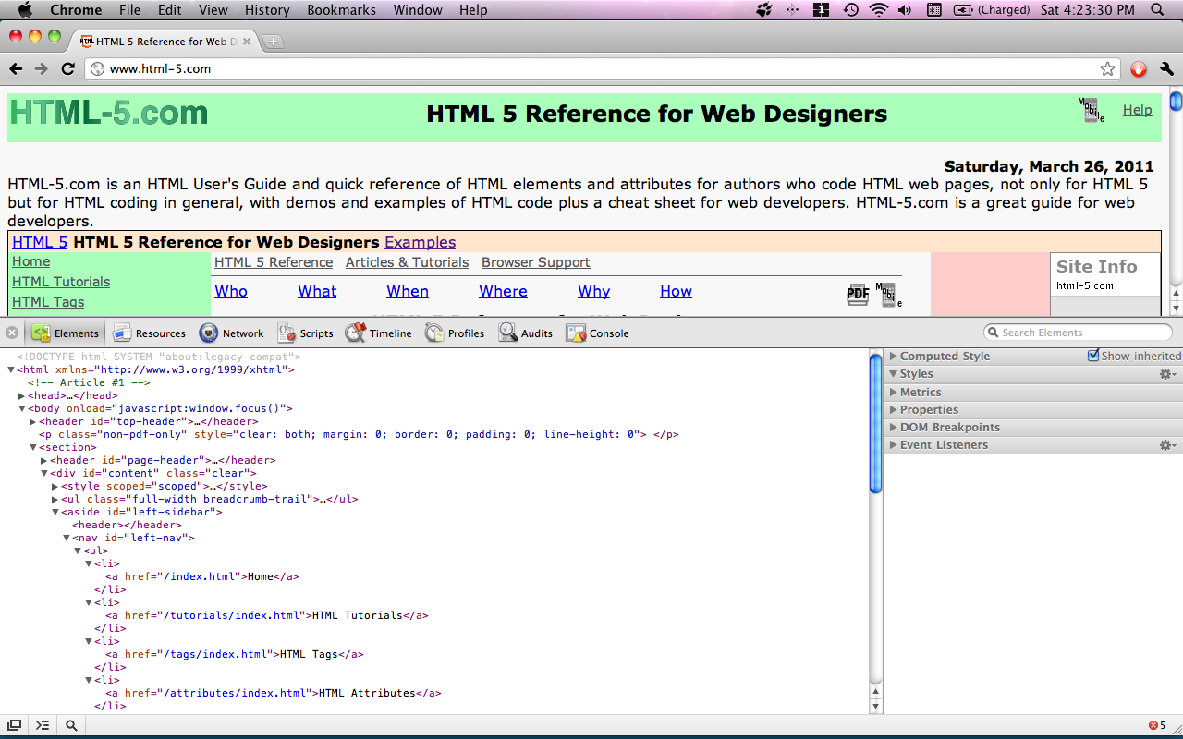Image resolution: width=1183 pixels, height=739 pixels.
Task: Collapse the aside id left-sidebar node
Action: [55, 512]
